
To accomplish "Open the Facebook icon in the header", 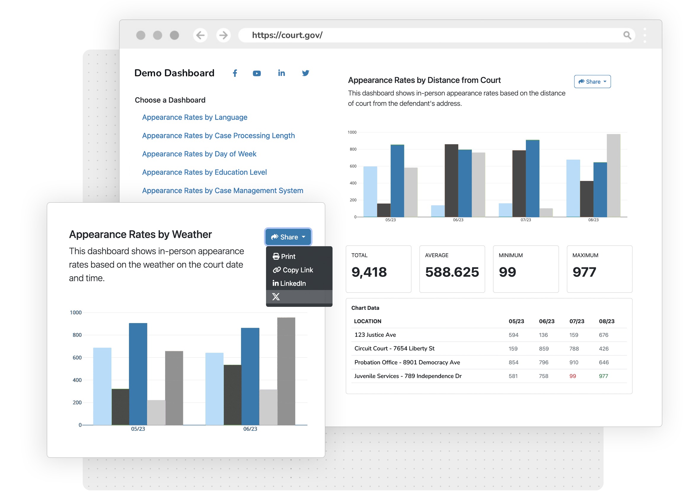I will tap(235, 73).
